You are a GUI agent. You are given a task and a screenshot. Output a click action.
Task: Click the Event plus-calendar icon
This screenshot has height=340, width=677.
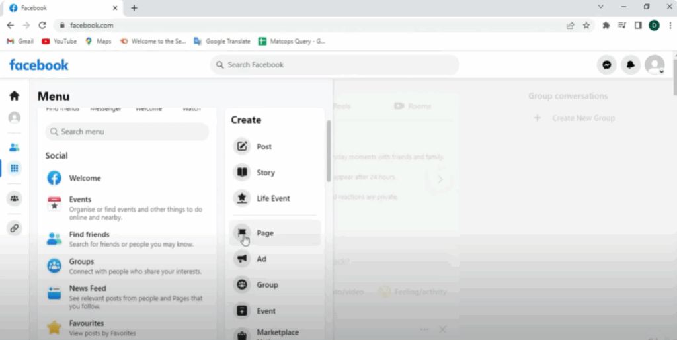[242, 311]
